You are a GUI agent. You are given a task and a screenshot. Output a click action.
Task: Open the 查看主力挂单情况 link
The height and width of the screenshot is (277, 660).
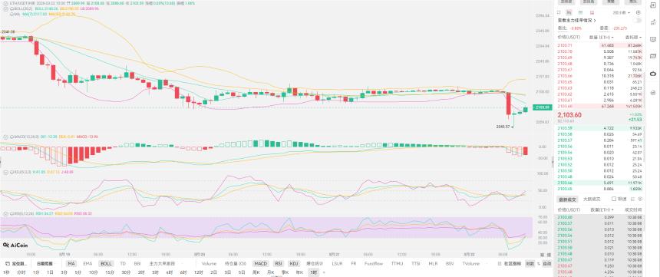(x=576, y=20)
